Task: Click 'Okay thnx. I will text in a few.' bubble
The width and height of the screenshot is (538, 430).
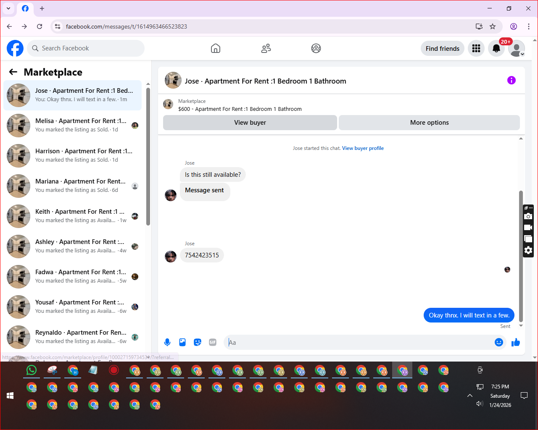Action: (x=469, y=315)
